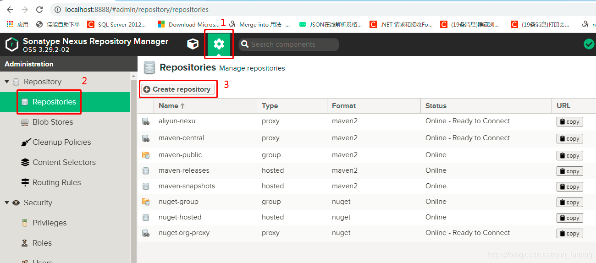Reload the page with the refresh icon
This screenshot has width=596, height=263.
coord(39,9)
